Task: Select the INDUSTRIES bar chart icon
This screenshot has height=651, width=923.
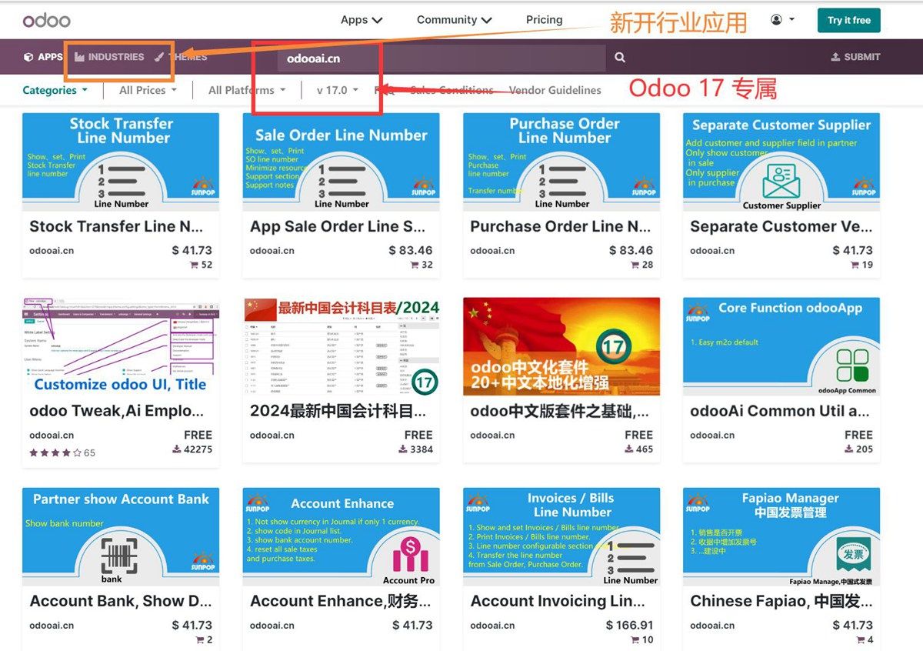Action: click(x=78, y=57)
